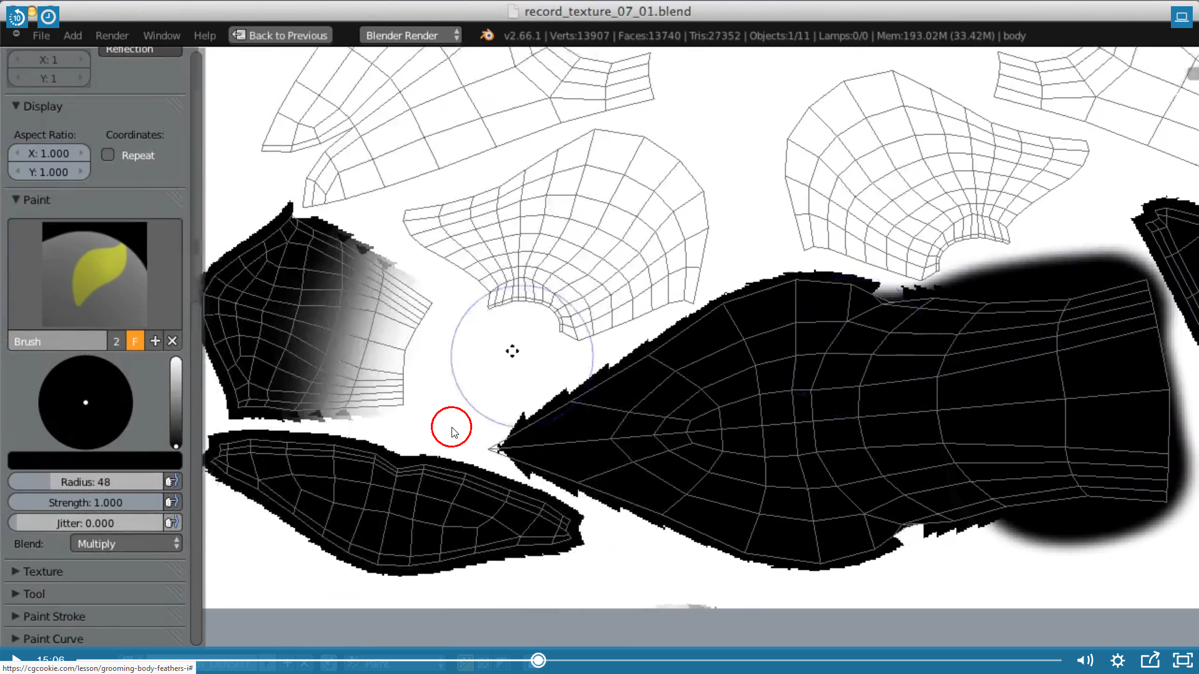
Task: Open the Blend mode Multiply dropdown
Action: pyautogui.click(x=126, y=544)
